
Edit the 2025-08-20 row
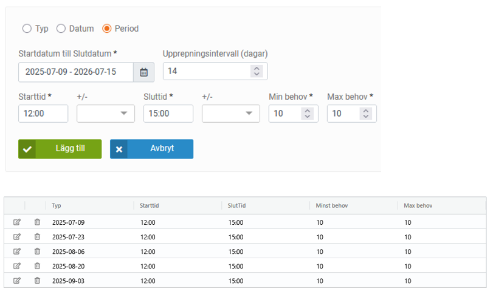click(17, 266)
